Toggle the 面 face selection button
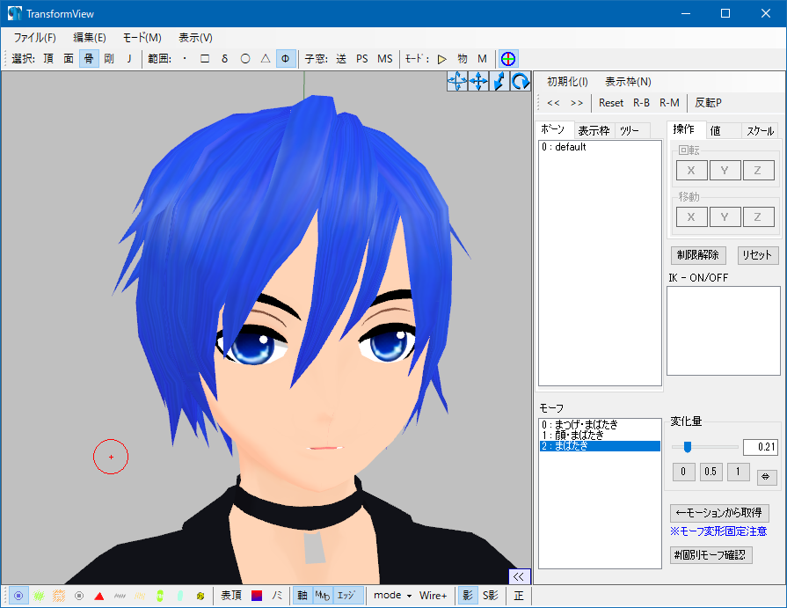Image resolution: width=787 pixels, height=608 pixels. 69,59
